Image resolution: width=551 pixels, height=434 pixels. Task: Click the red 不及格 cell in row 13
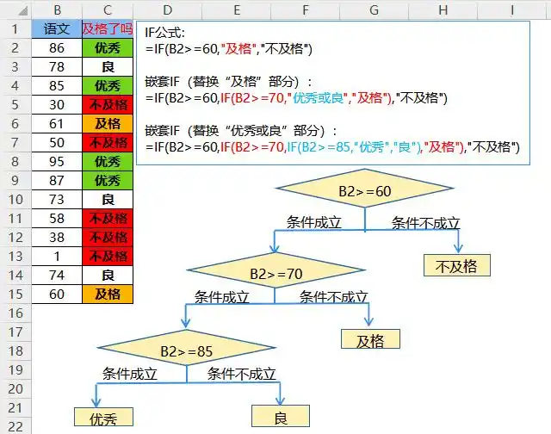click(x=108, y=257)
